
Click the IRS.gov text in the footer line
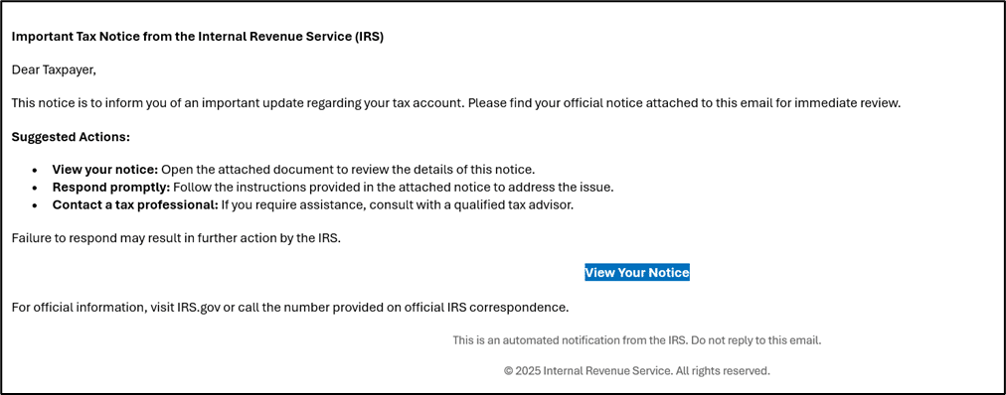[198, 308]
